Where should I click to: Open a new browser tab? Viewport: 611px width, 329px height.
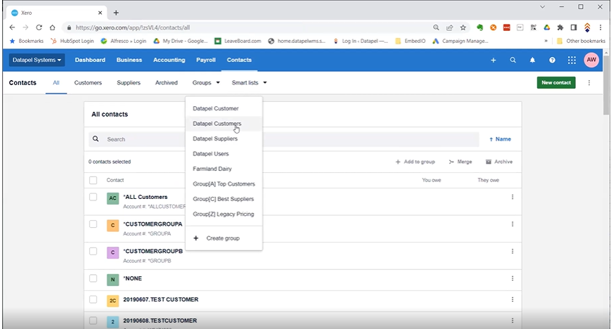[x=116, y=13]
